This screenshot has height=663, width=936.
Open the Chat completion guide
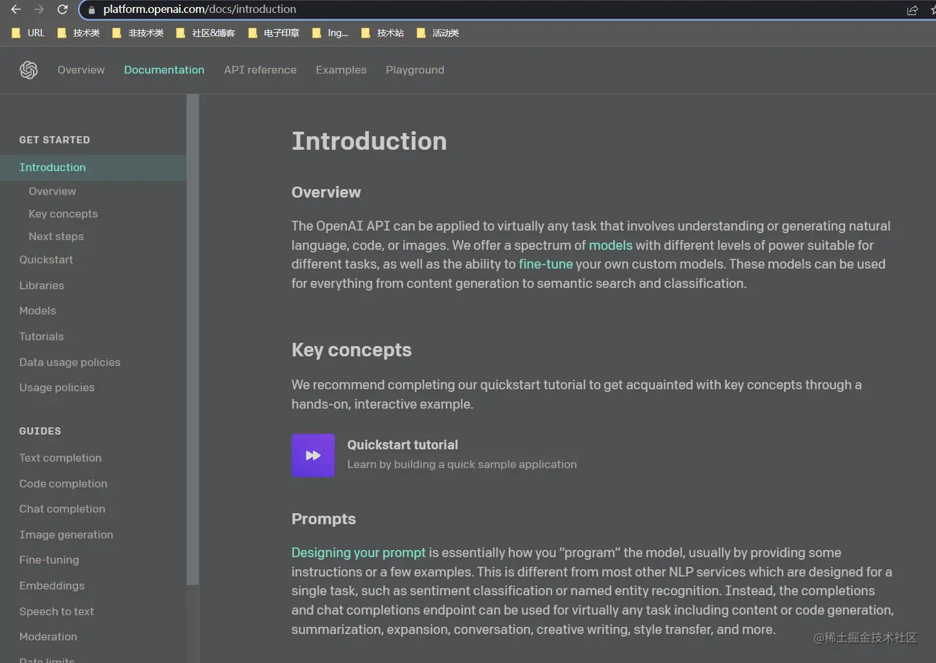(x=62, y=509)
